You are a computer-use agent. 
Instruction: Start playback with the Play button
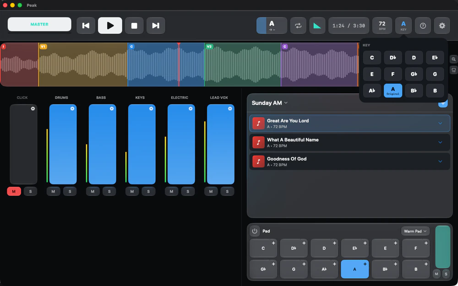110,26
